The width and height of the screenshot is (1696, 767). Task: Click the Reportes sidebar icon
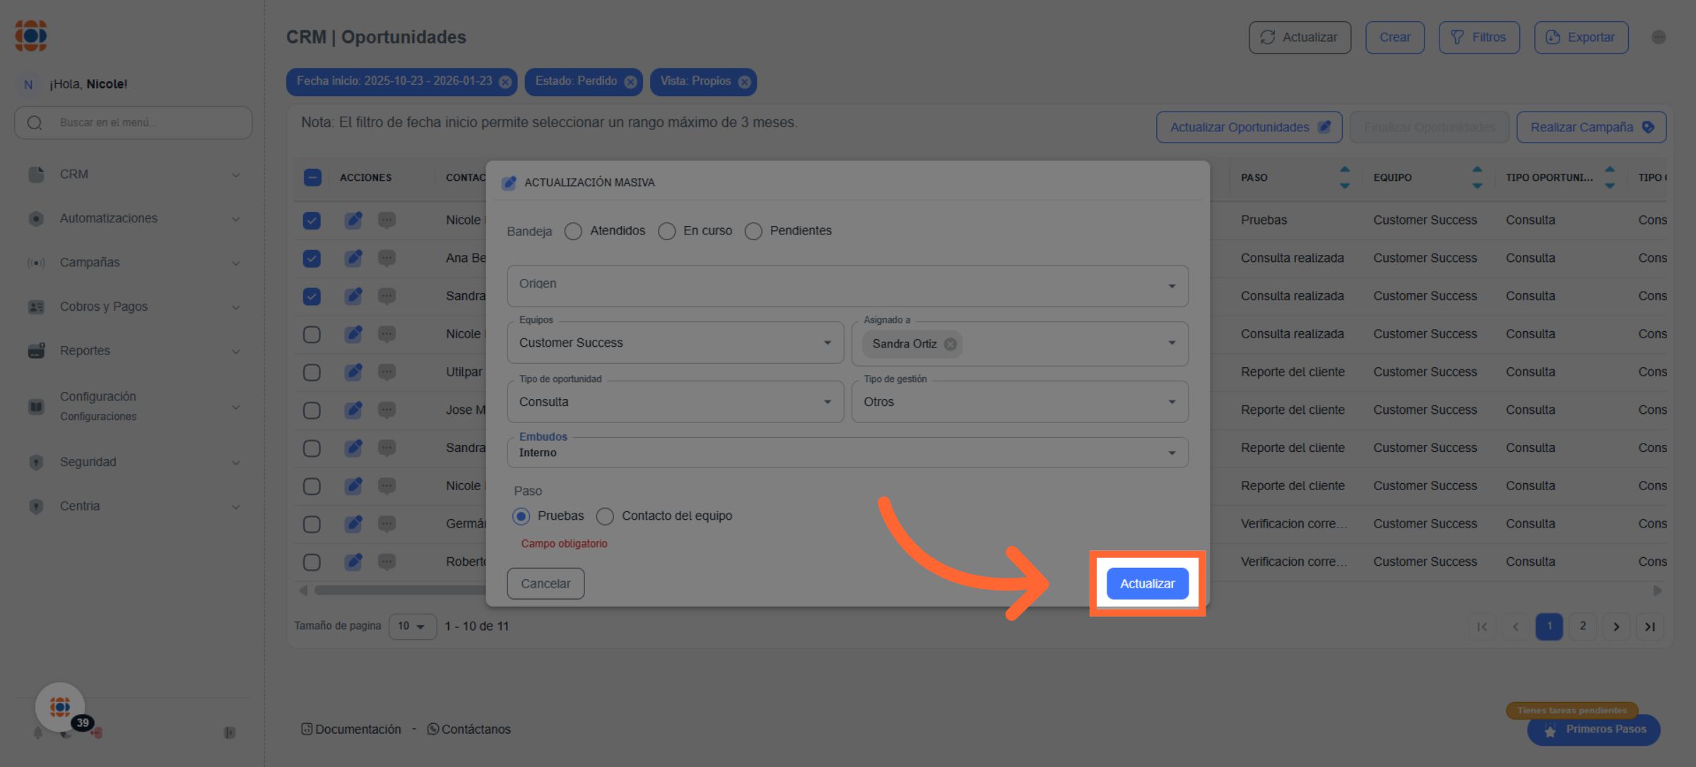pyautogui.click(x=36, y=350)
